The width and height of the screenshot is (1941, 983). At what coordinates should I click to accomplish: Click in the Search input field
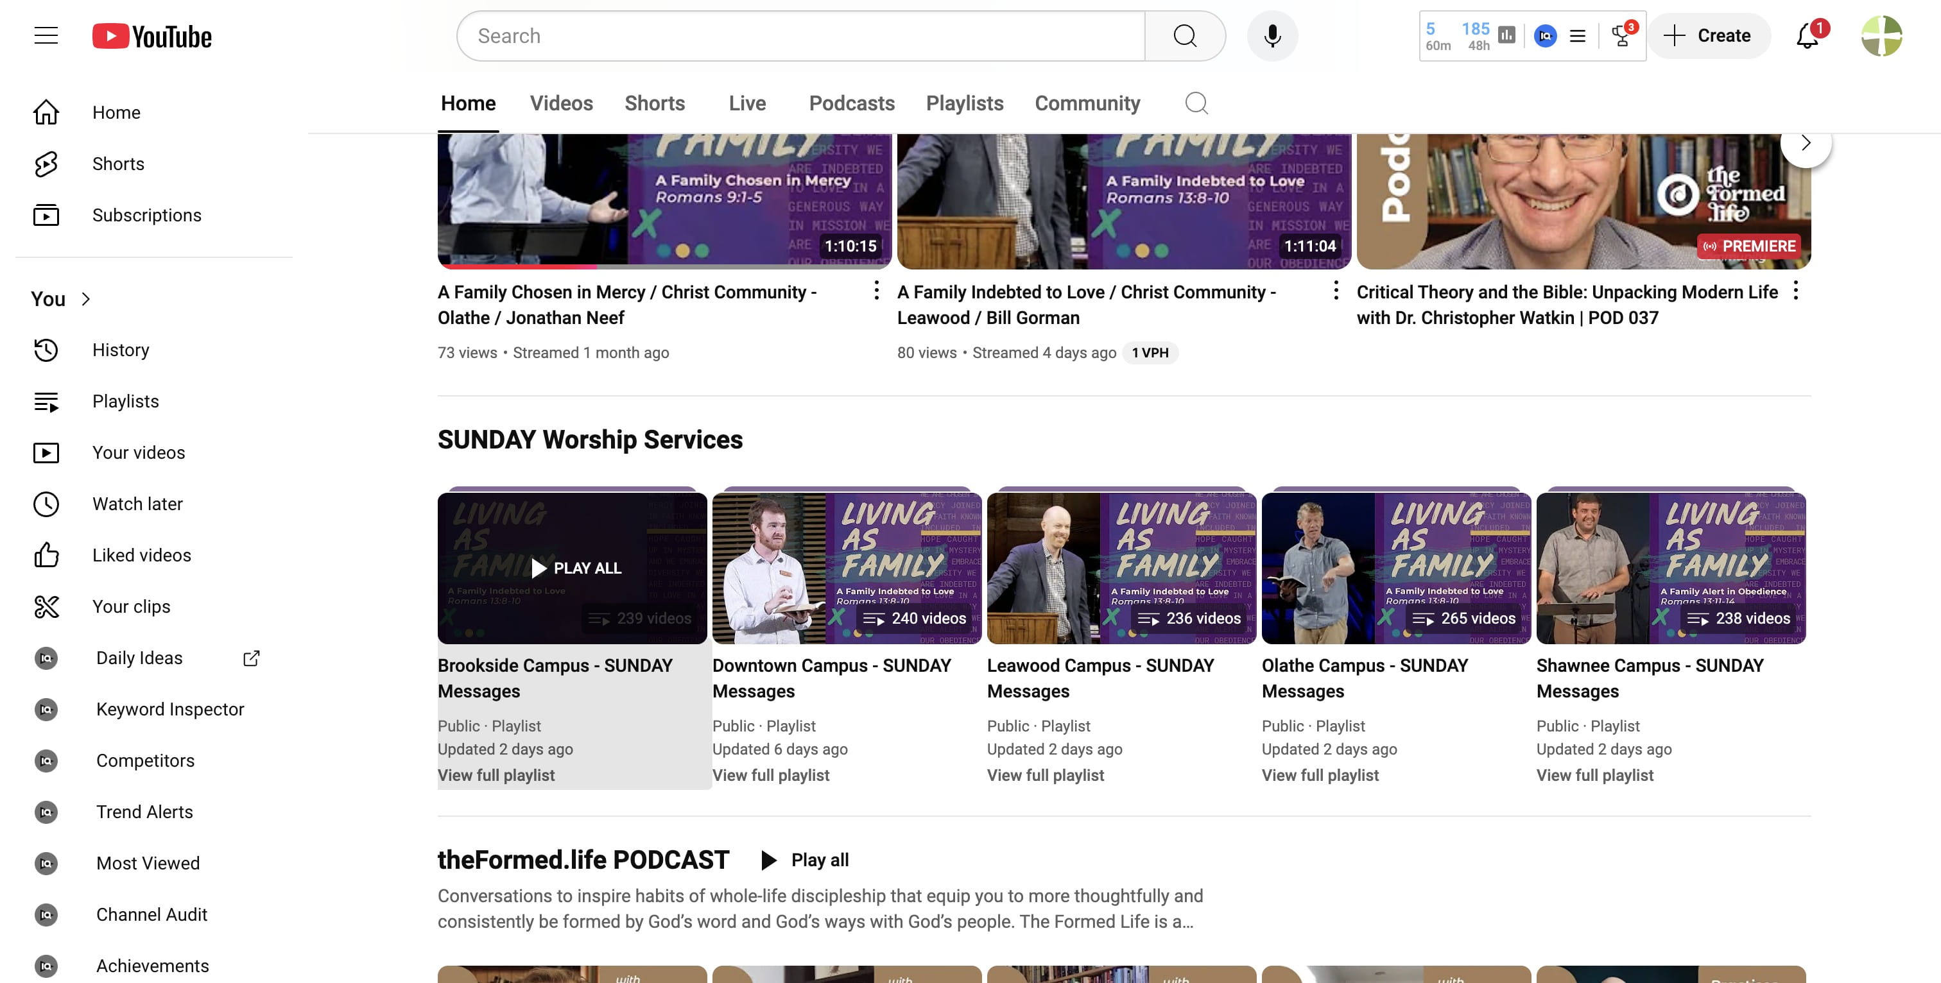pos(801,35)
